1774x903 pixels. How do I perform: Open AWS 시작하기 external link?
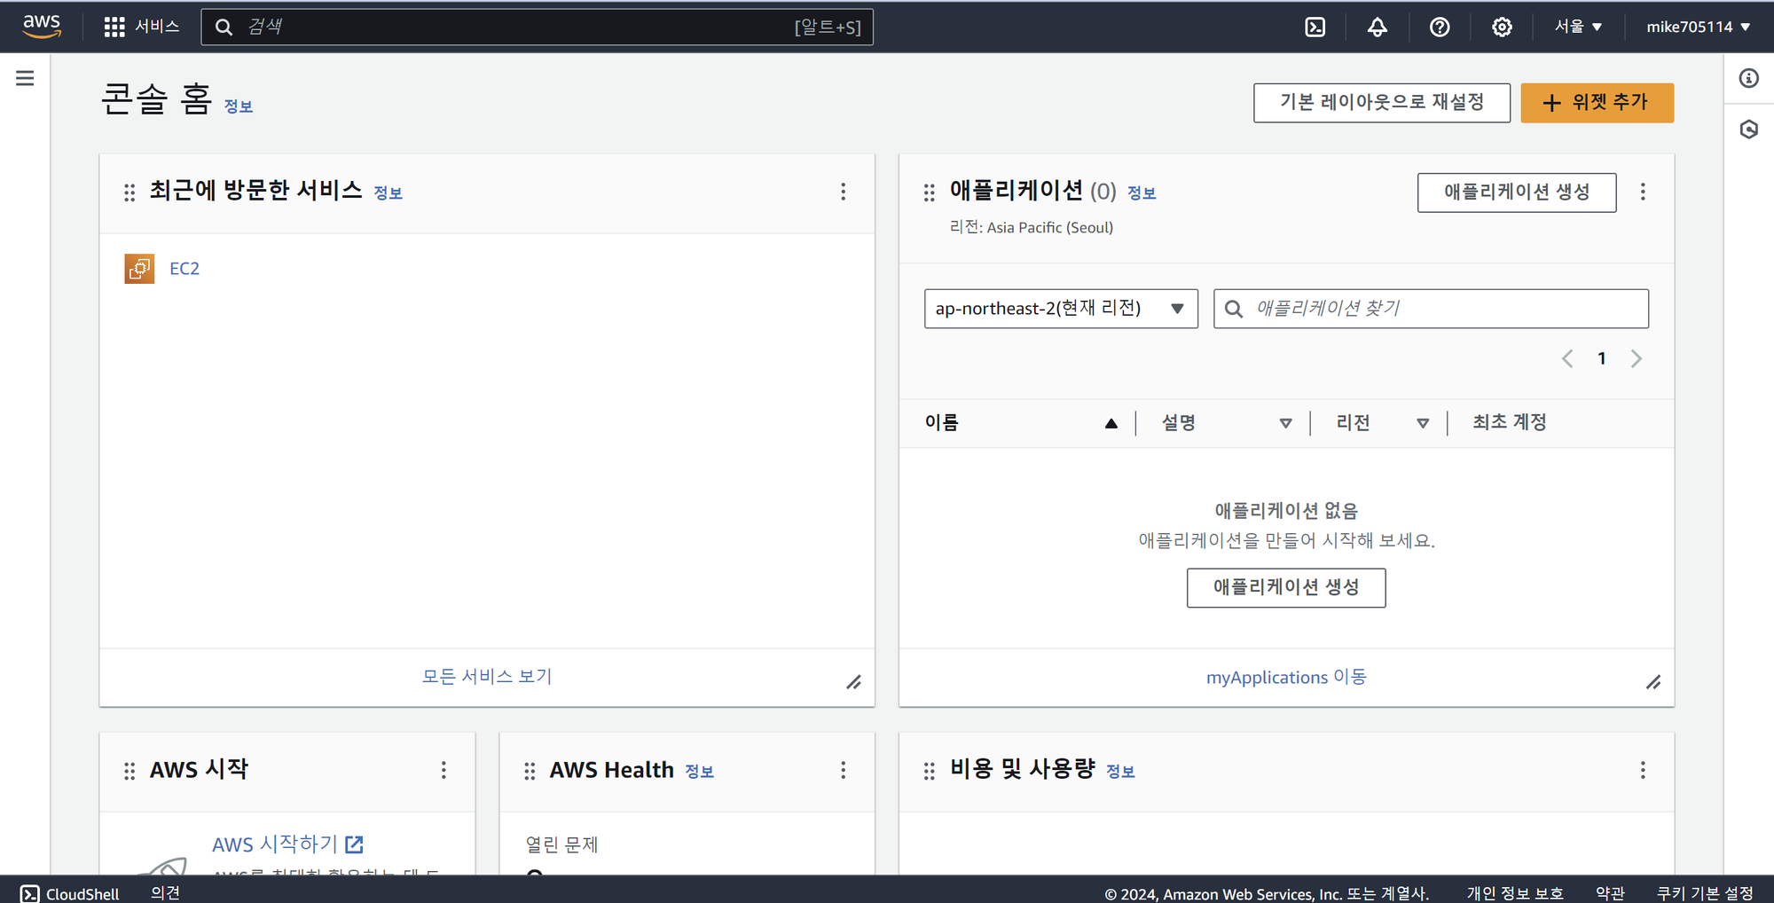tap(287, 844)
